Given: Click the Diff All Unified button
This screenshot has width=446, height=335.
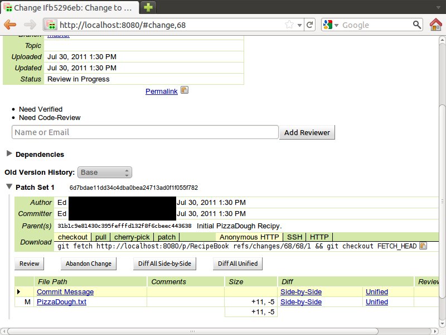Looking at the screenshot, I should click(238, 264).
